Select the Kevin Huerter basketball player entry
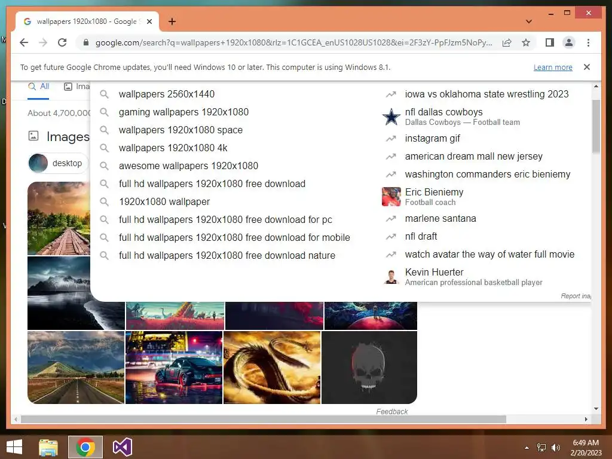 coord(473,276)
